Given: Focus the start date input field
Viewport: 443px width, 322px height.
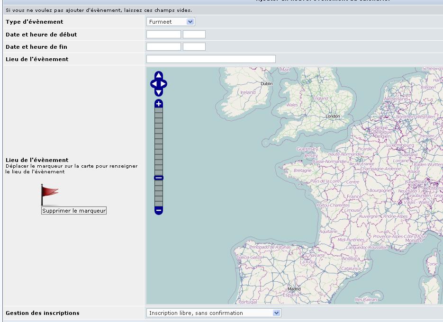Looking at the screenshot, I should (x=163, y=34).
